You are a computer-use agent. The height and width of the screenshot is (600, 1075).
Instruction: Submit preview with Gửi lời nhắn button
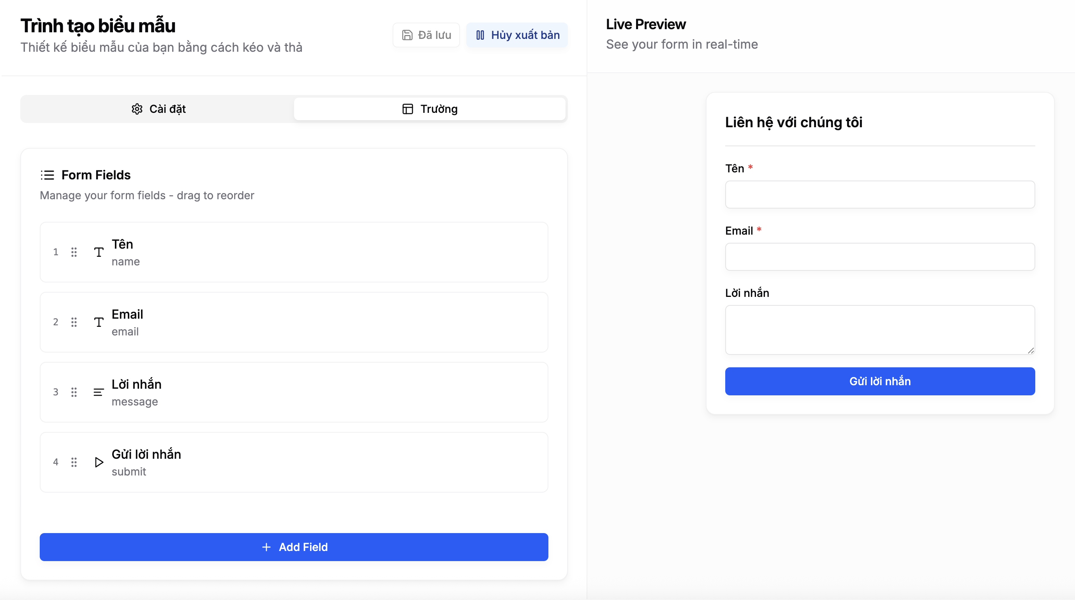[x=880, y=381]
